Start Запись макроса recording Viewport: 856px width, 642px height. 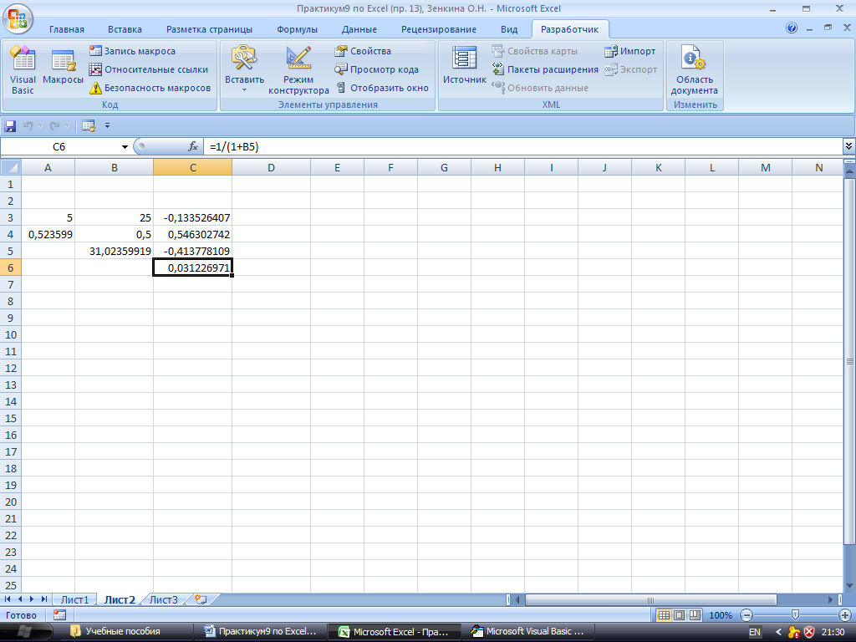133,51
